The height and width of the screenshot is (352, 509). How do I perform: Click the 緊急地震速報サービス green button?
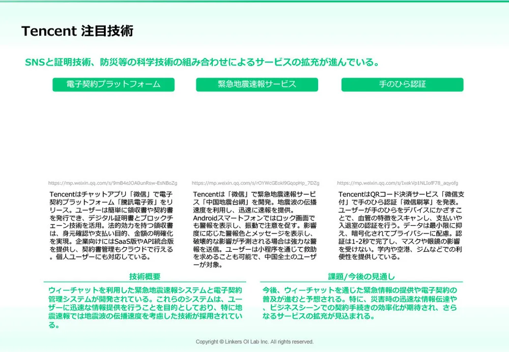257,84
